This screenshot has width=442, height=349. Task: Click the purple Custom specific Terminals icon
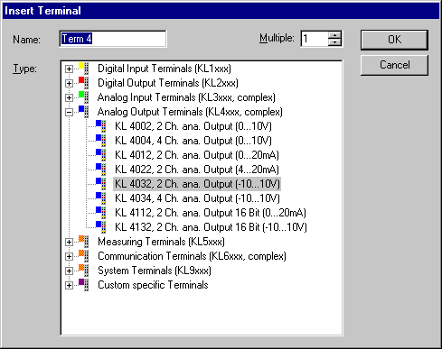click(83, 285)
